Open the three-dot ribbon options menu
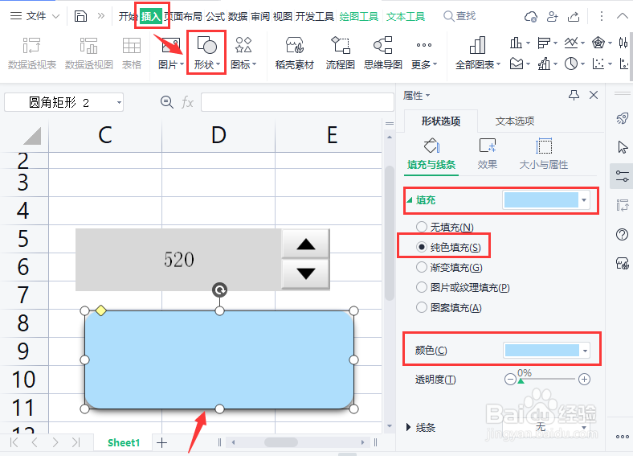This screenshot has height=456, width=633. (x=602, y=16)
